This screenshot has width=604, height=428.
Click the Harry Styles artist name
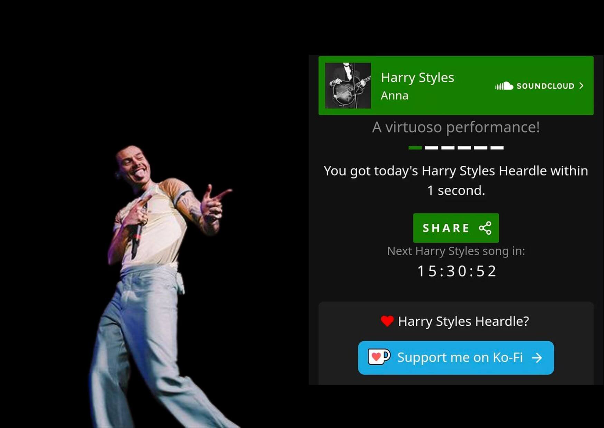coord(417,78)
